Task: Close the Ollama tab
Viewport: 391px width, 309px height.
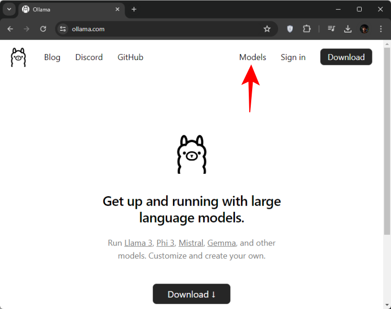Action: pyautogui.click(x=117, y=9)
